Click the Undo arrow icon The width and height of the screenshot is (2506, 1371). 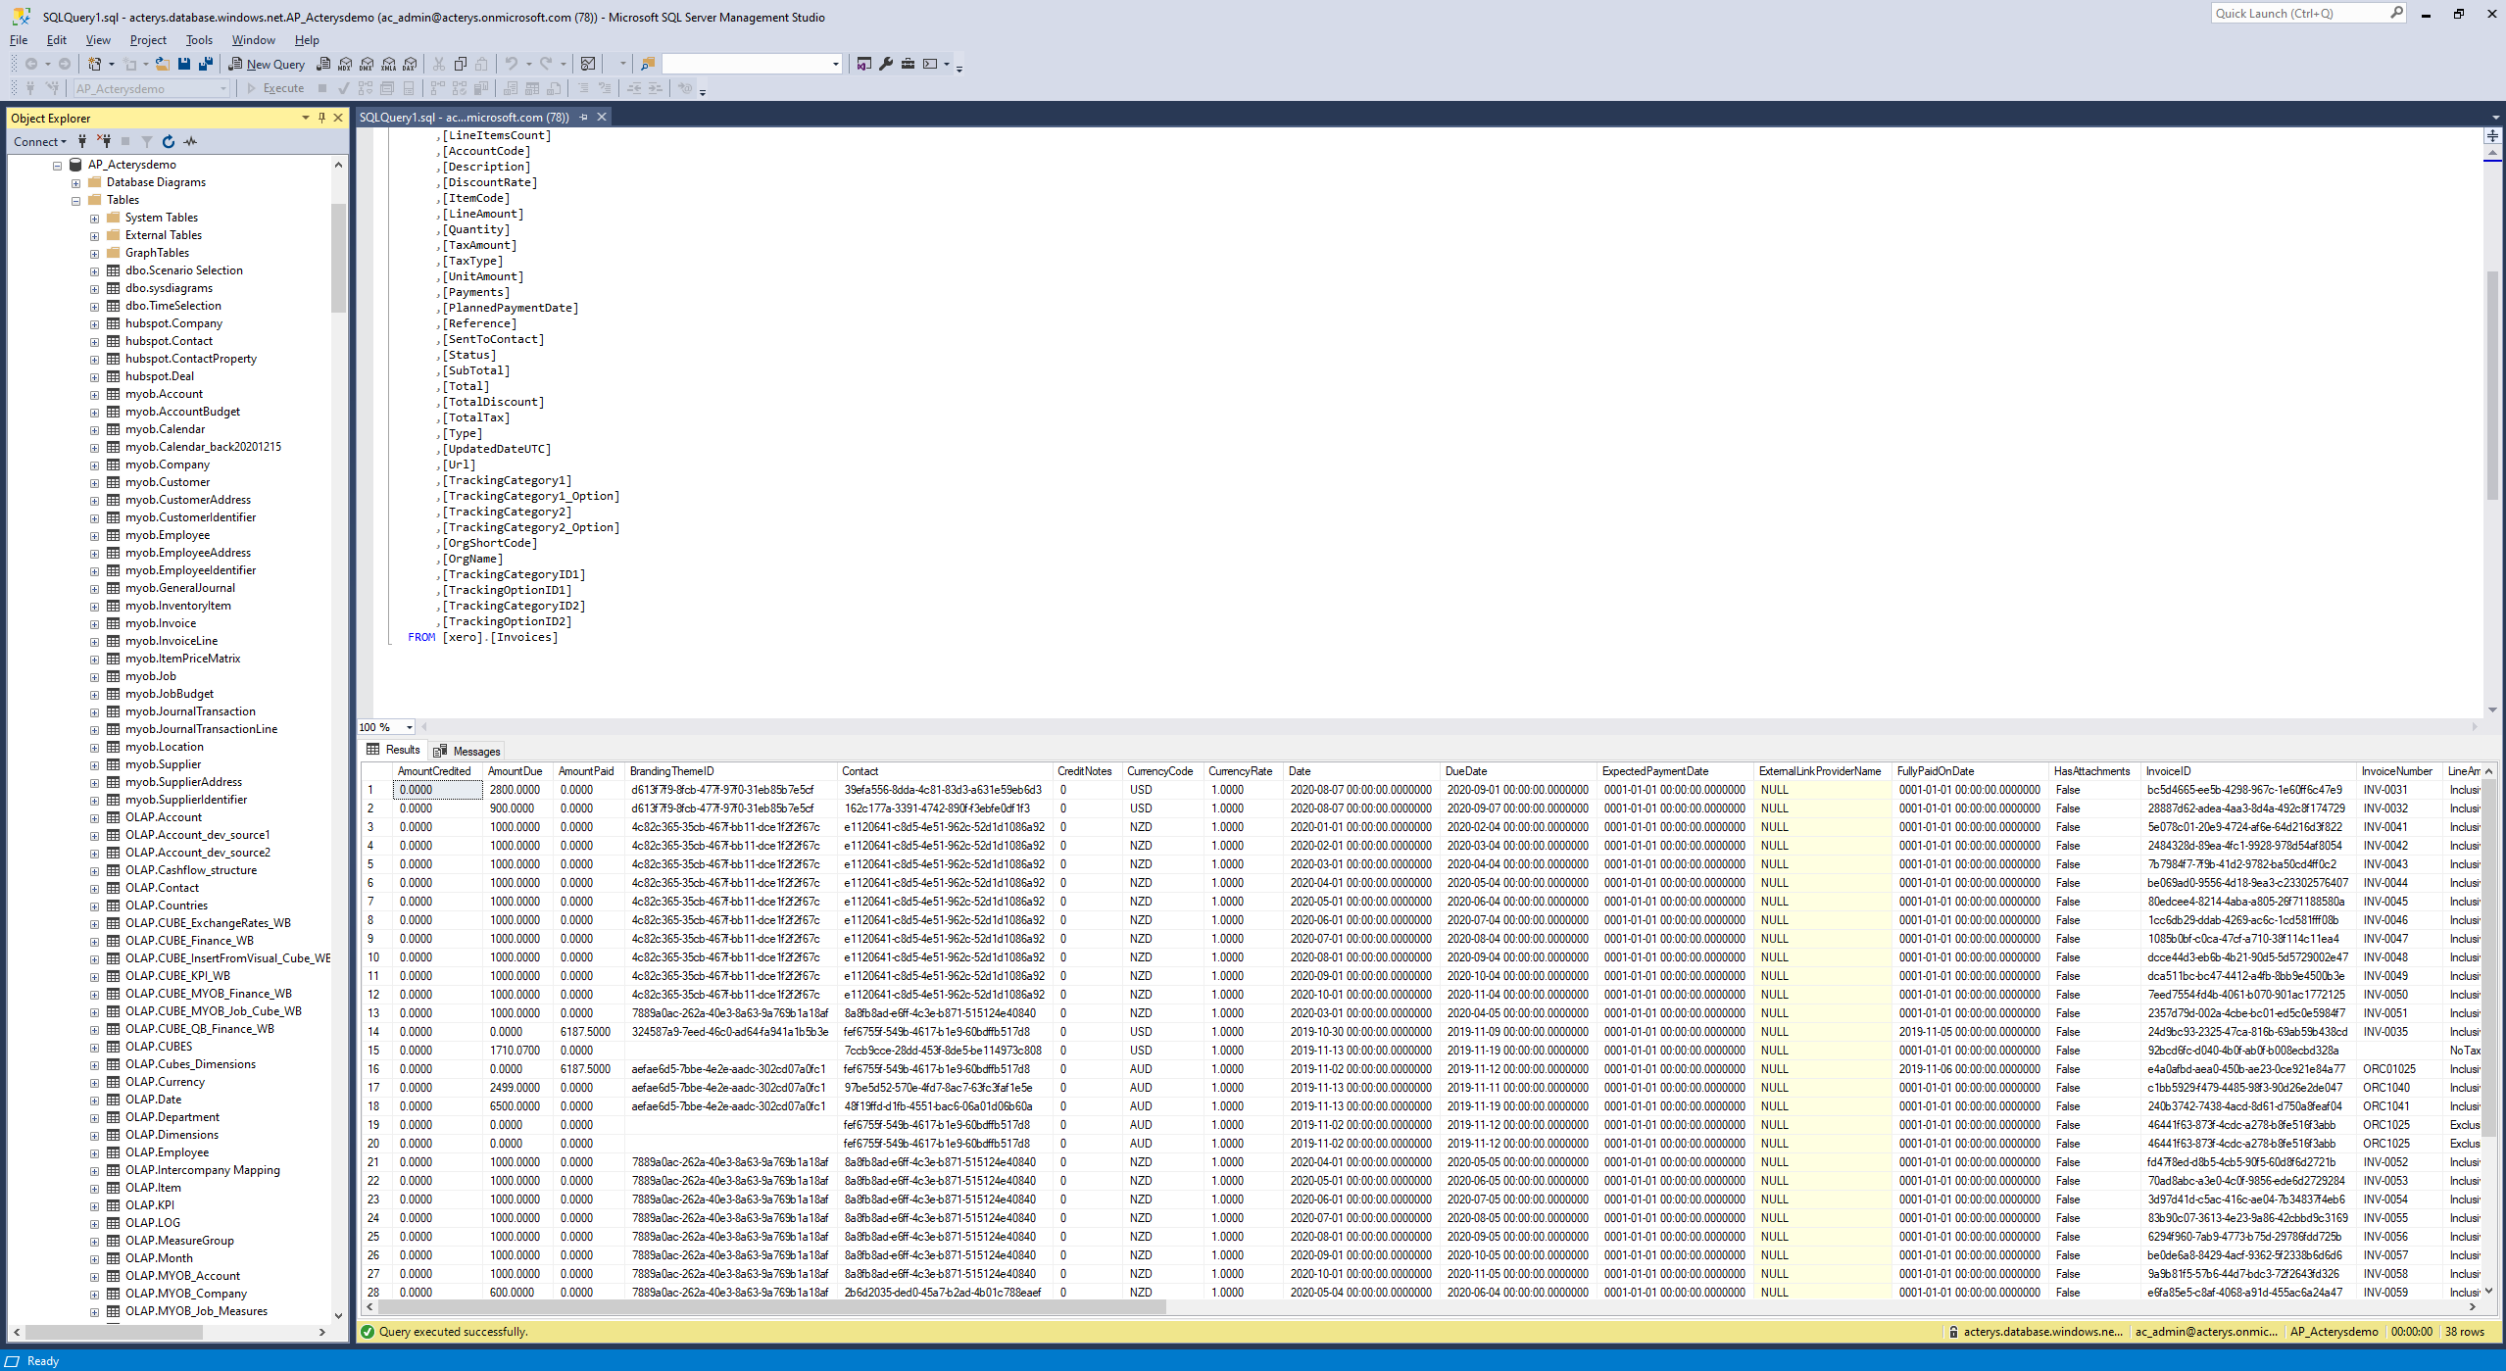click(x=511, y=64)
